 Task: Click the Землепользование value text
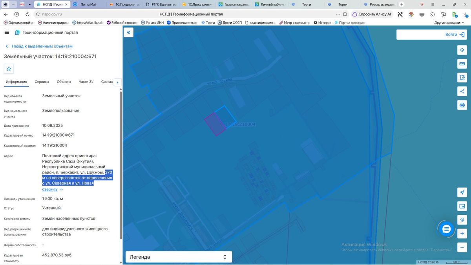point(61,111)
